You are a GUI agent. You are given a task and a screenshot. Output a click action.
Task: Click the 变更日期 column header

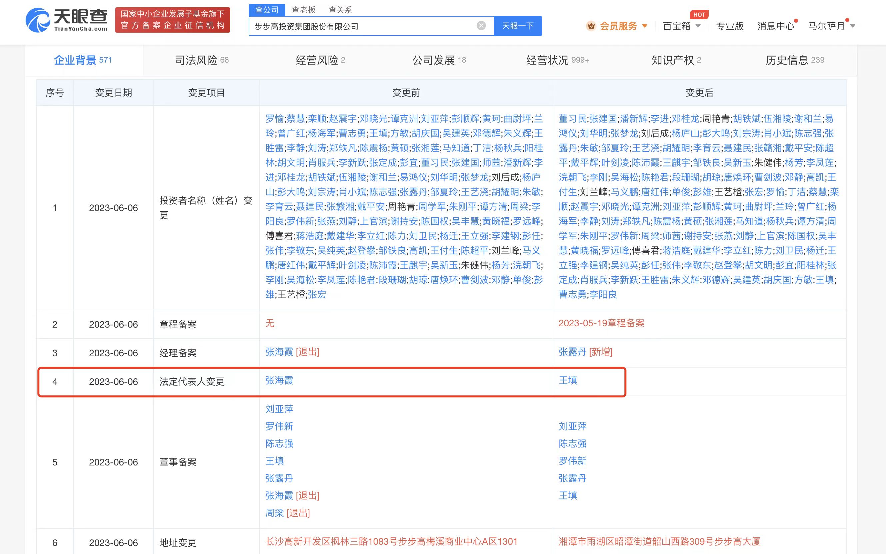click(113, 93)
